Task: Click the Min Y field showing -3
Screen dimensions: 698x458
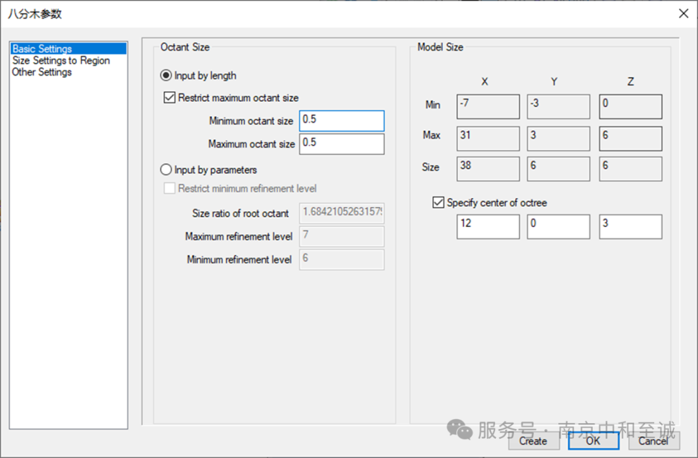Action: [558, 106]
